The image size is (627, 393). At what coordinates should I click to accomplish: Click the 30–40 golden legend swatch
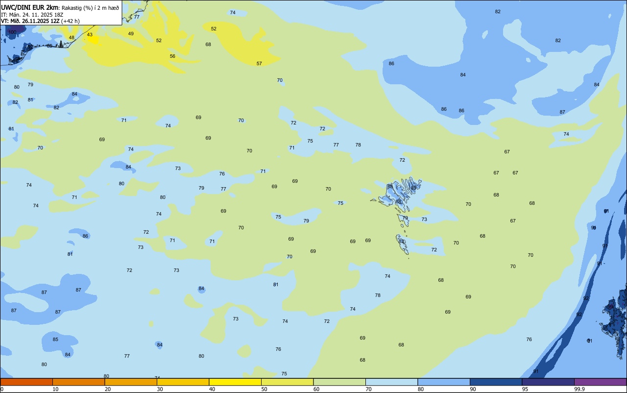point(183,382)
